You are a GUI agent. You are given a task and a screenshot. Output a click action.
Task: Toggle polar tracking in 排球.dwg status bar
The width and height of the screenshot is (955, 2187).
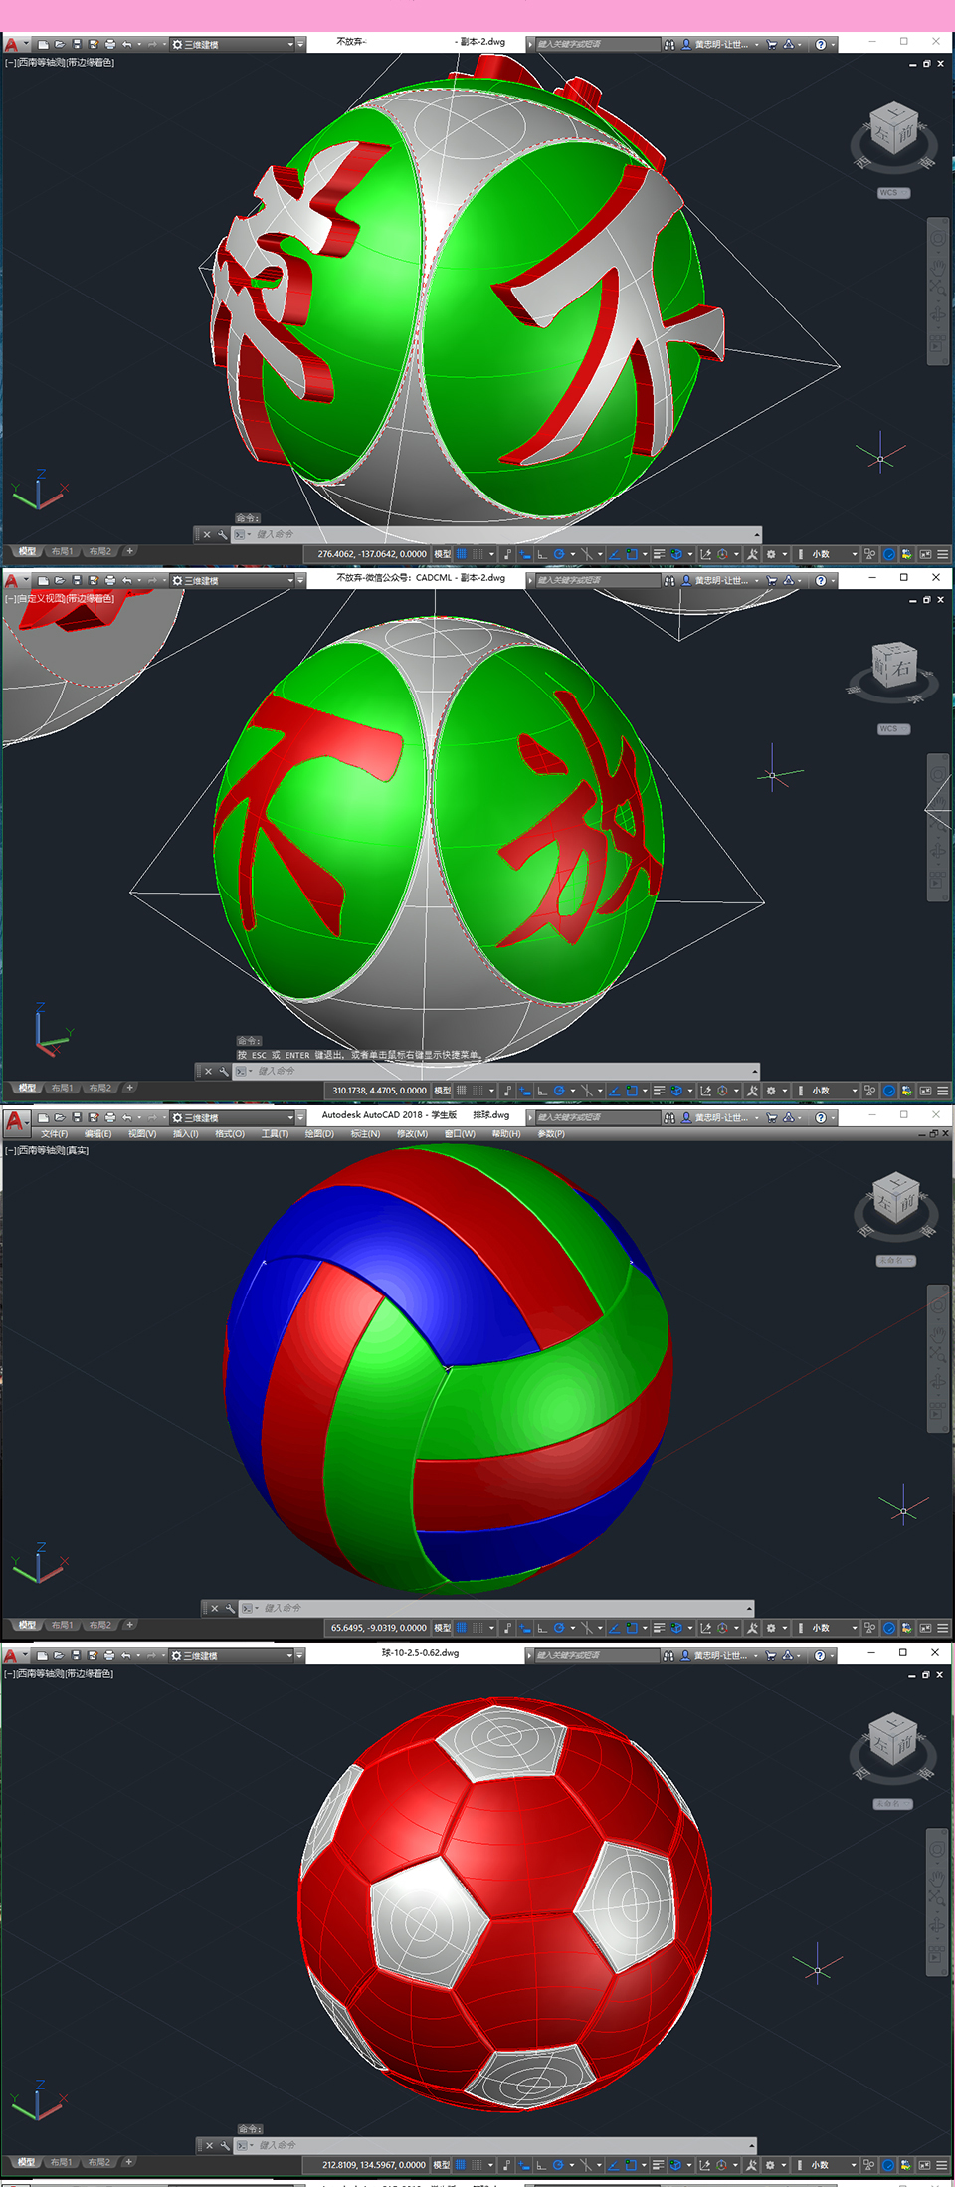click(x=559, y=1628)
